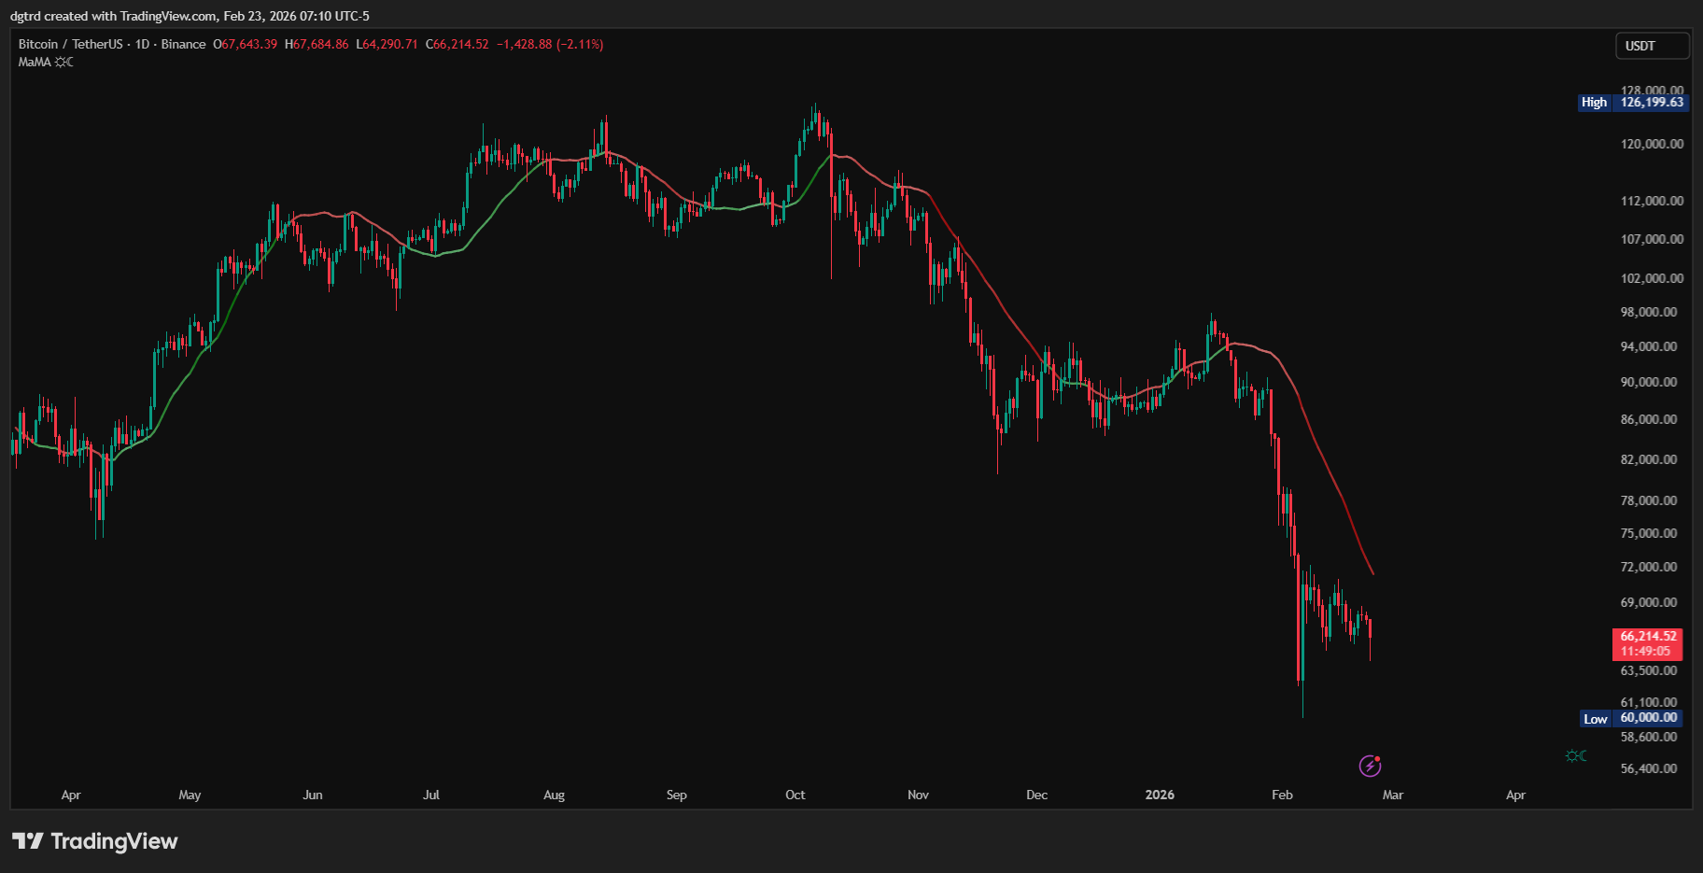Click the 90,000.00 price axis label
The image size is (1703, 873).
pyautogui.click(x=1649, y=382)
